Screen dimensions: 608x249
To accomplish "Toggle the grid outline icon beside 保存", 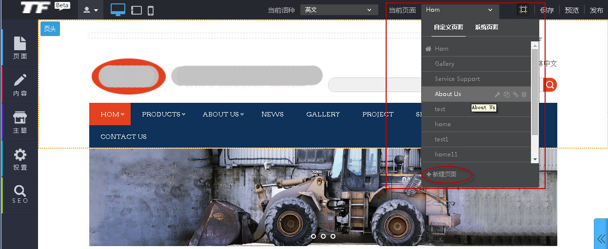I will [x=523, y=10].
